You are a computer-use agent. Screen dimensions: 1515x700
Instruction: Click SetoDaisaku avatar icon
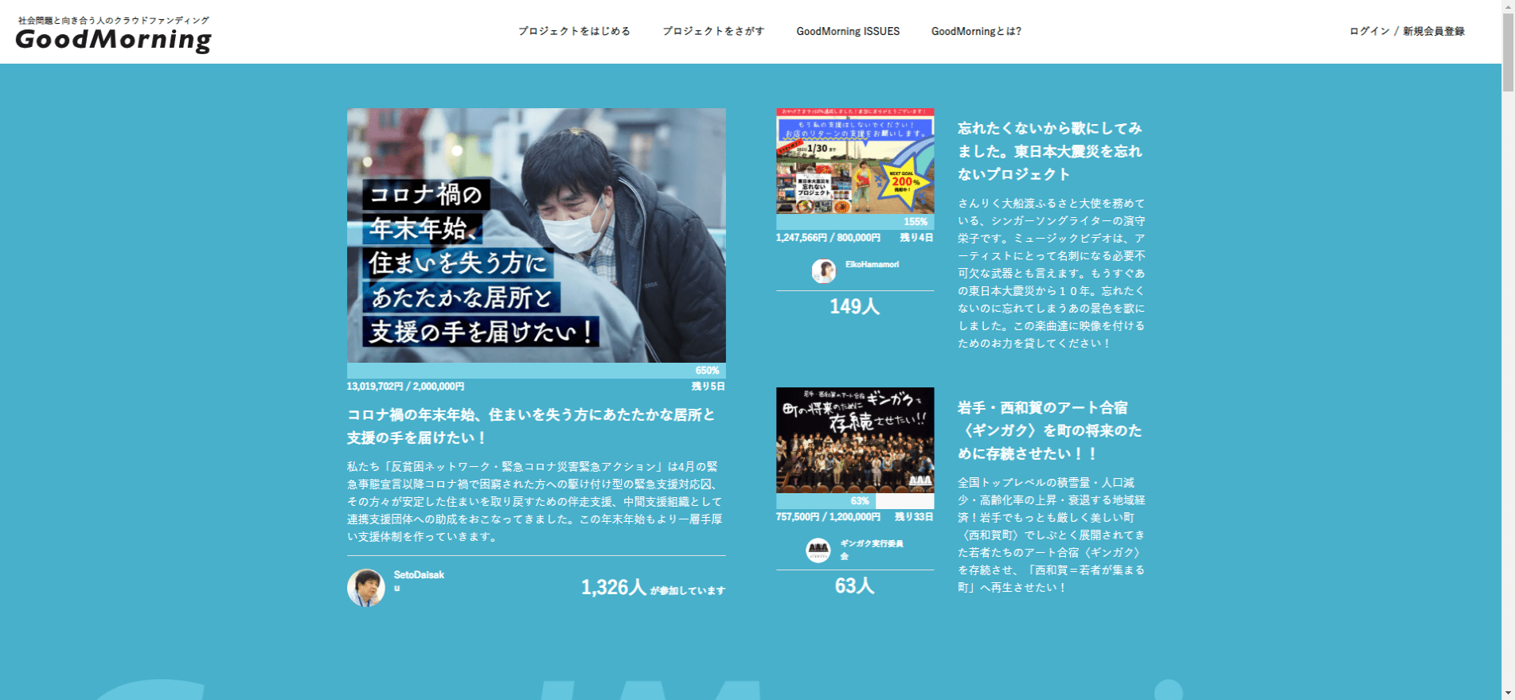click(366, 588)
